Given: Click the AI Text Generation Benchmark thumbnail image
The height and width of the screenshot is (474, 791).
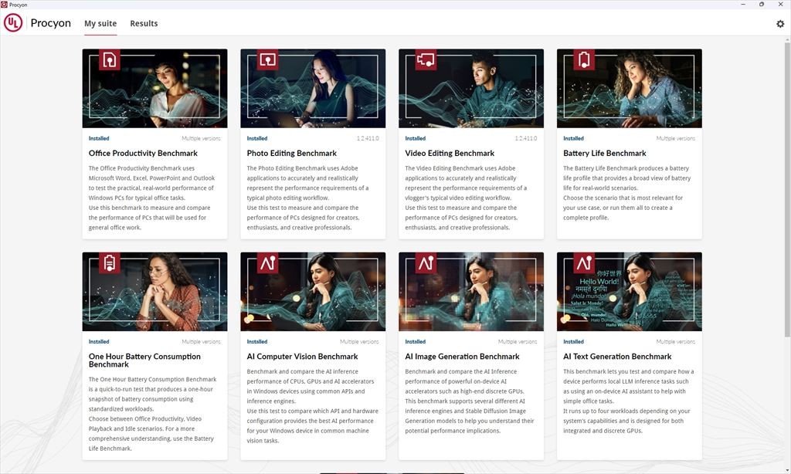Looking at the screenshot, I should click(x=629, y=292).
